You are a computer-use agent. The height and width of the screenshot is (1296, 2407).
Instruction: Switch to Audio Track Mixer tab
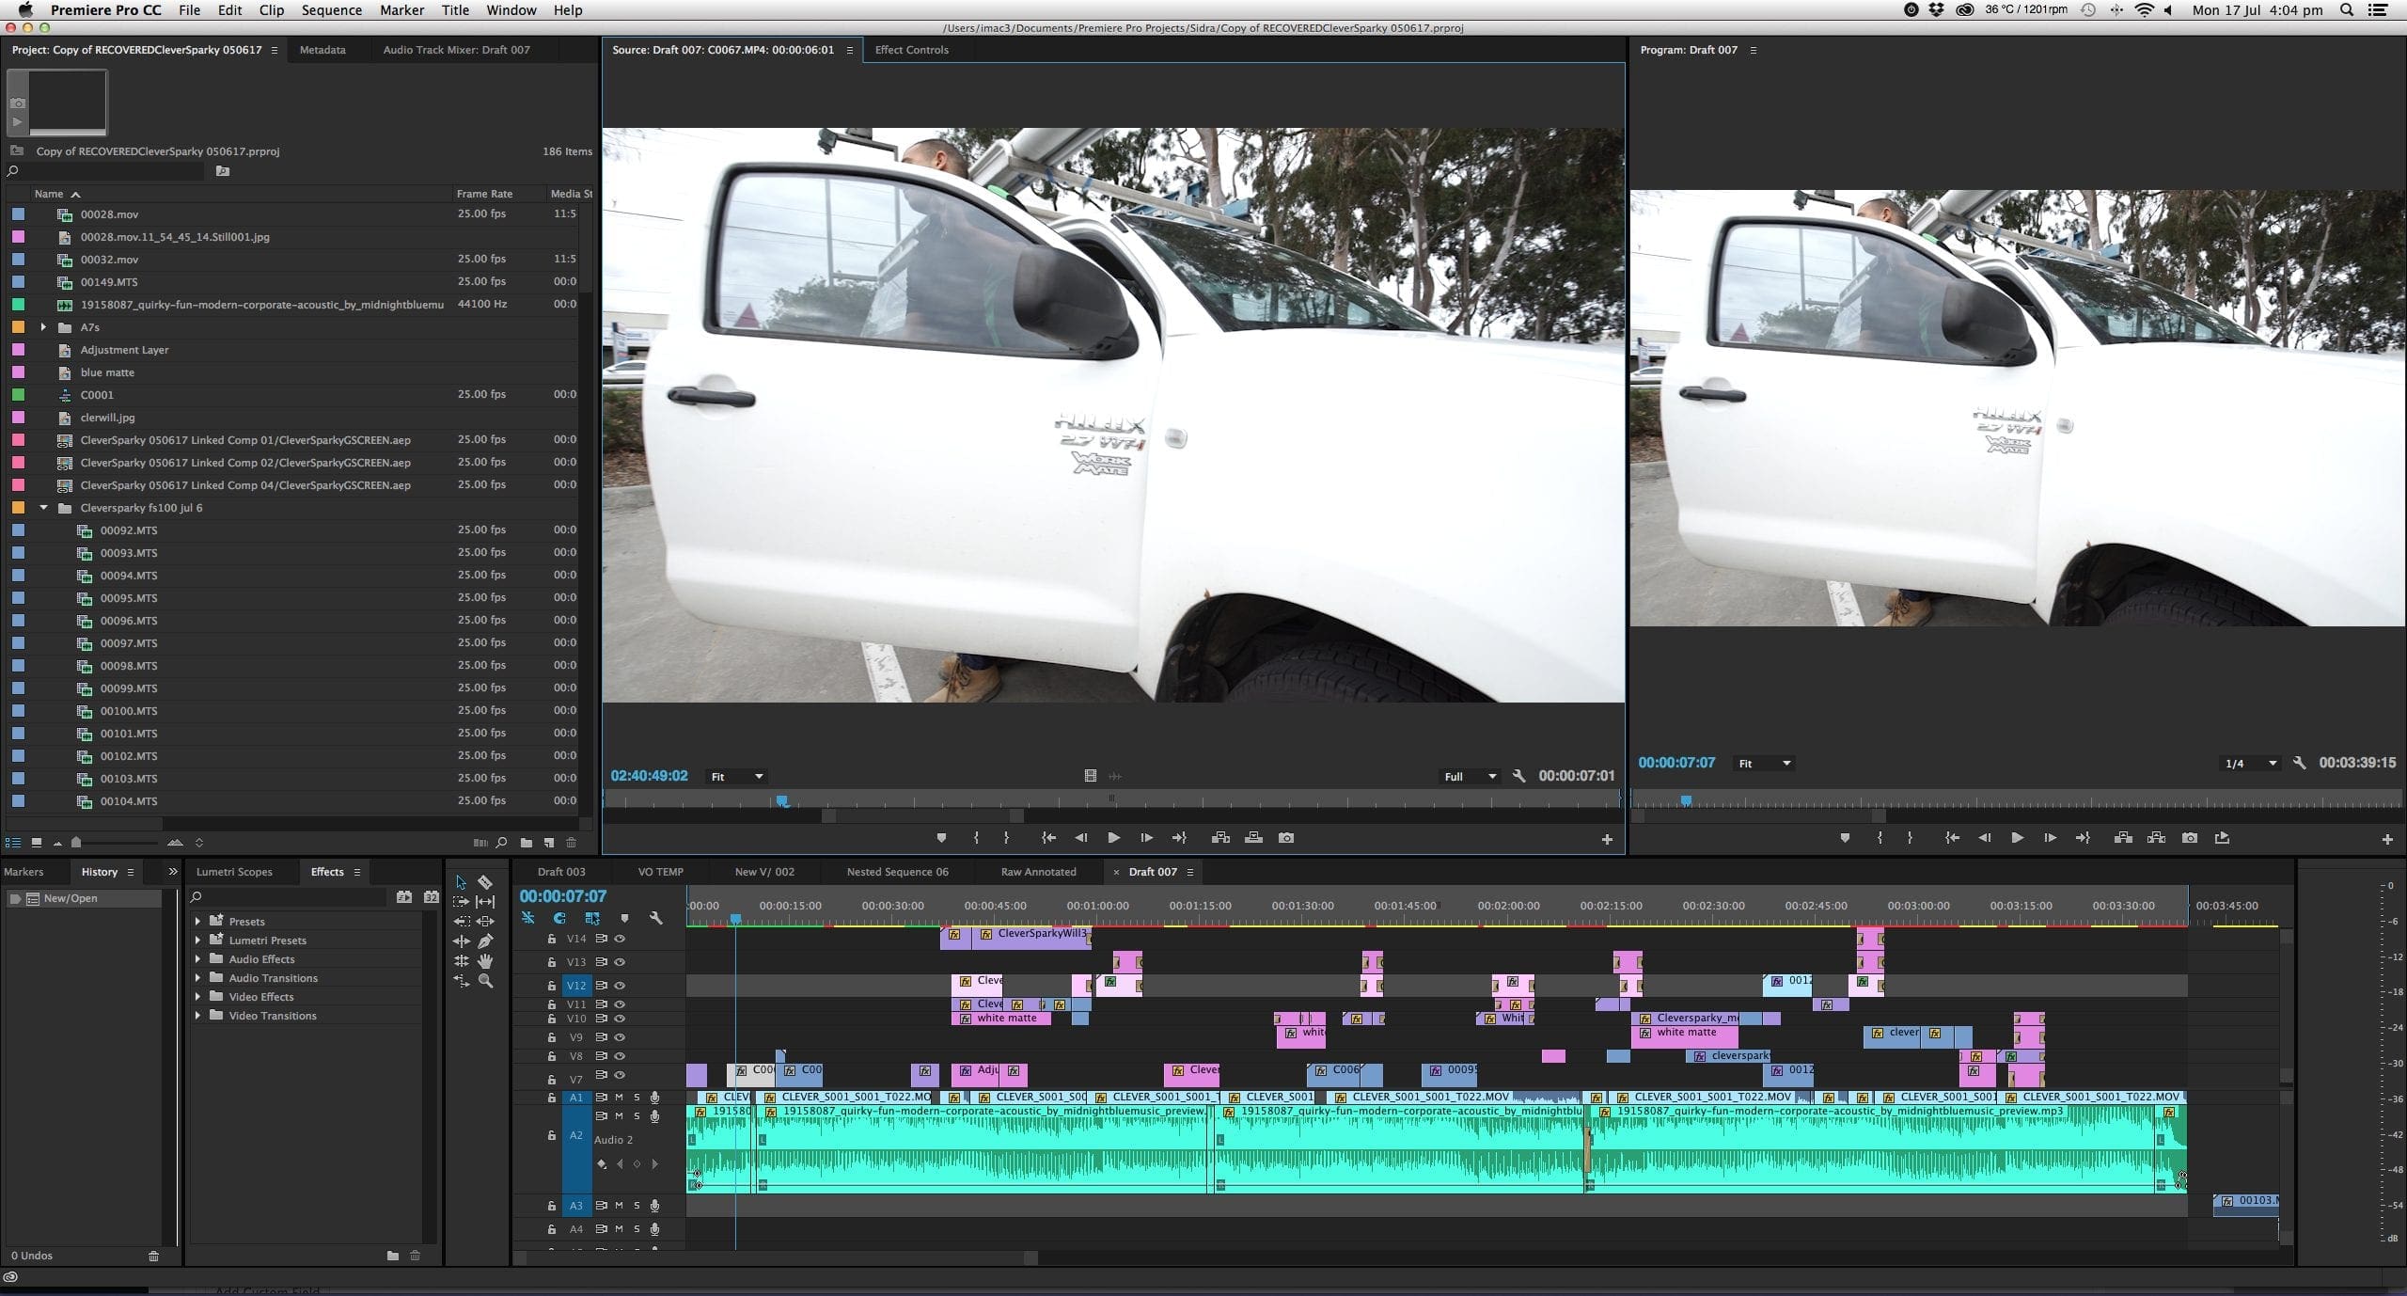pos(456,50)
